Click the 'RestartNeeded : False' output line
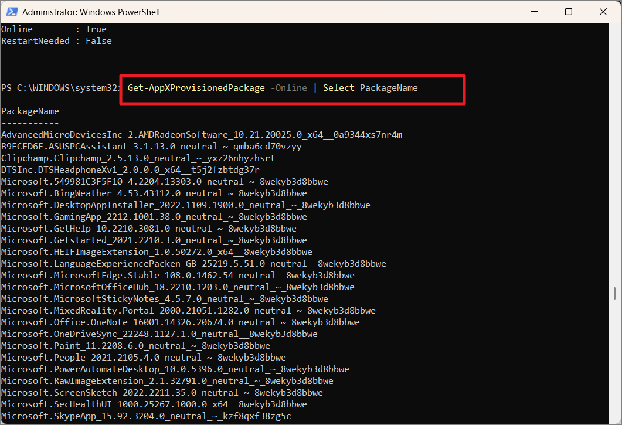 [56, 41]
